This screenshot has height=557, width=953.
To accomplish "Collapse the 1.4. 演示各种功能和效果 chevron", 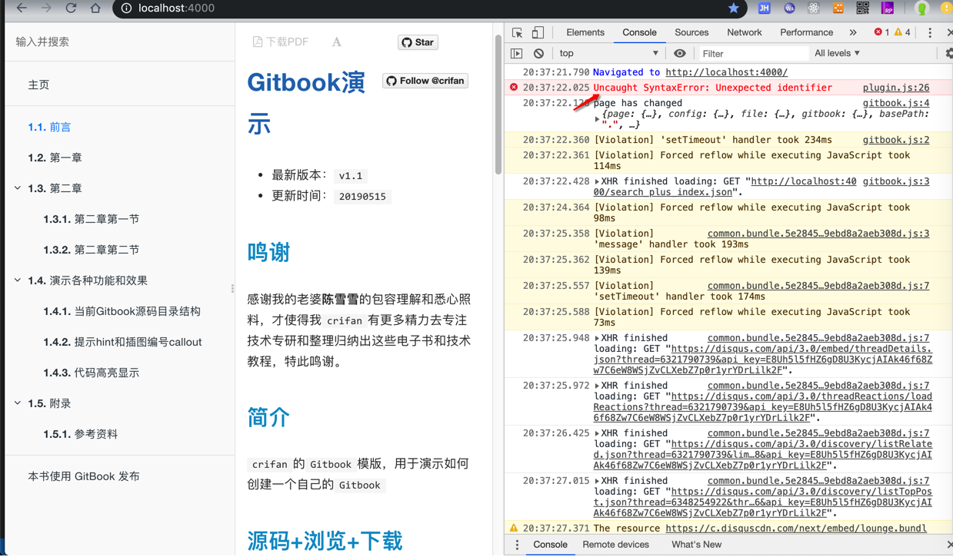I will (x=18, y=280).
